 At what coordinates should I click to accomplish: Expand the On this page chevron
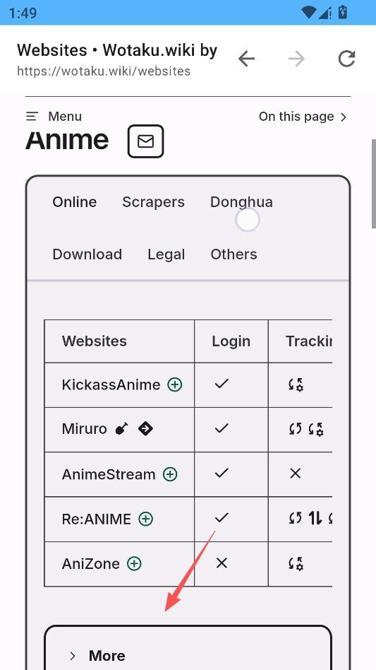[x=344, y=117]
